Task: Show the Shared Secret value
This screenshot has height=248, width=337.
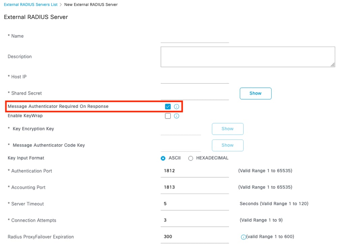Action: tap(255, 93)
